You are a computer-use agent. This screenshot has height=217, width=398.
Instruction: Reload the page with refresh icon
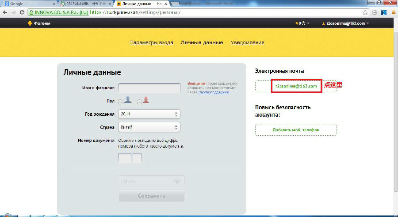pyautogui.click(x=22, y=12)
